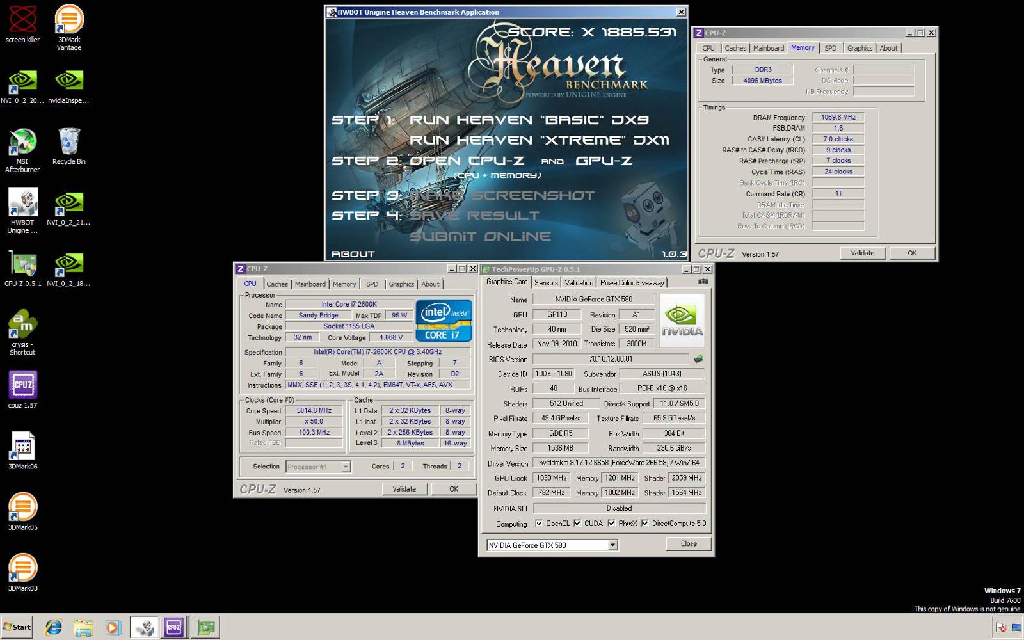This screenshot has height=640, width=1024.
Task: Open the PowerColor Giveaway tab
Action: pos(632,283)
